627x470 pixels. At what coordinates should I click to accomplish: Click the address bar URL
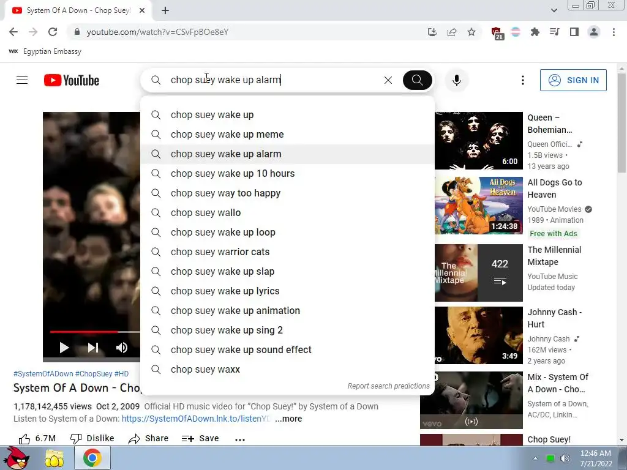pos(157,32)
